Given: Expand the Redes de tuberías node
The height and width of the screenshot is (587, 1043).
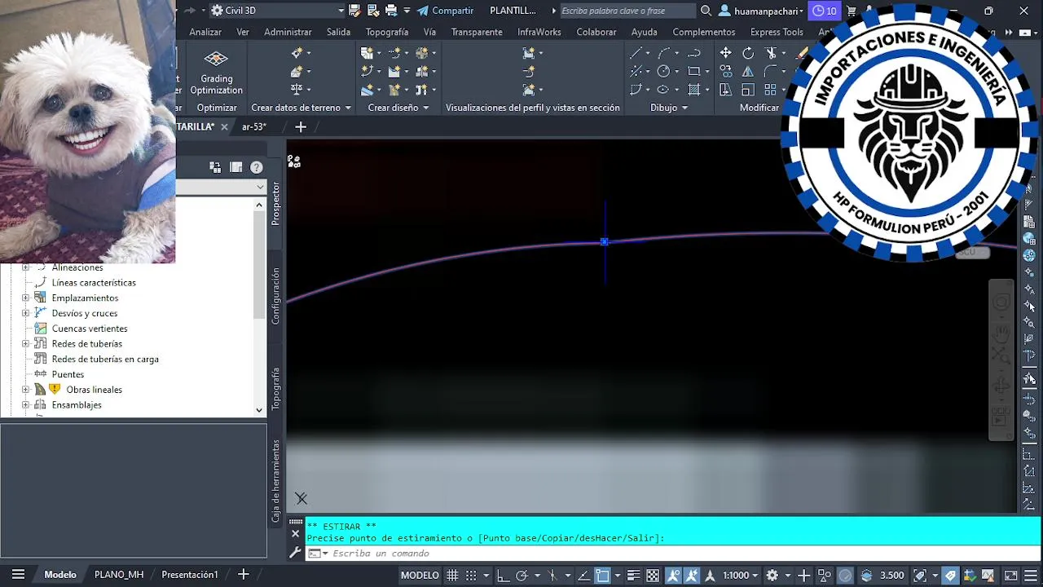Looking at the screenshot, I should [25, 343].
